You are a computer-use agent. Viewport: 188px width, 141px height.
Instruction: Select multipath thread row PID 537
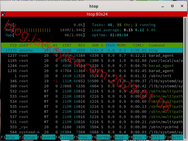point(92,117)
